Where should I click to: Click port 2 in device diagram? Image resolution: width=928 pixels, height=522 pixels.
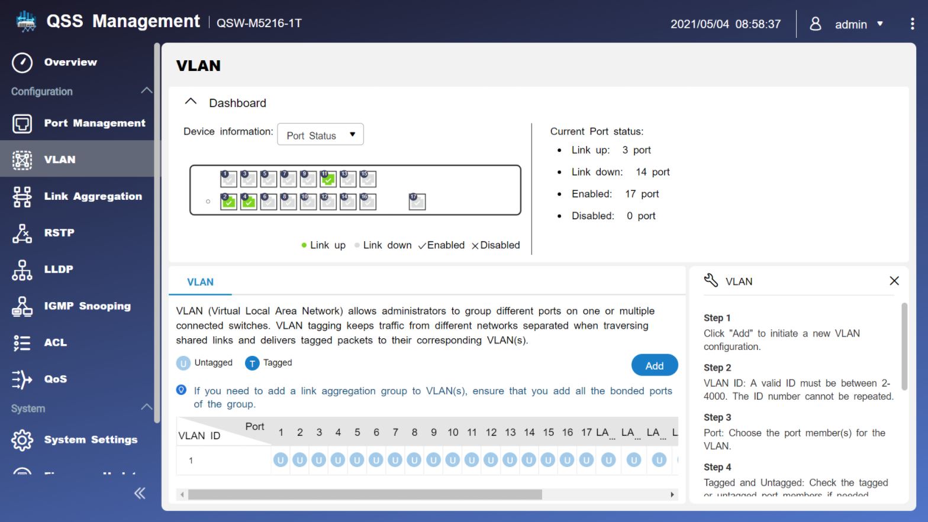click(x=228, y=202)
